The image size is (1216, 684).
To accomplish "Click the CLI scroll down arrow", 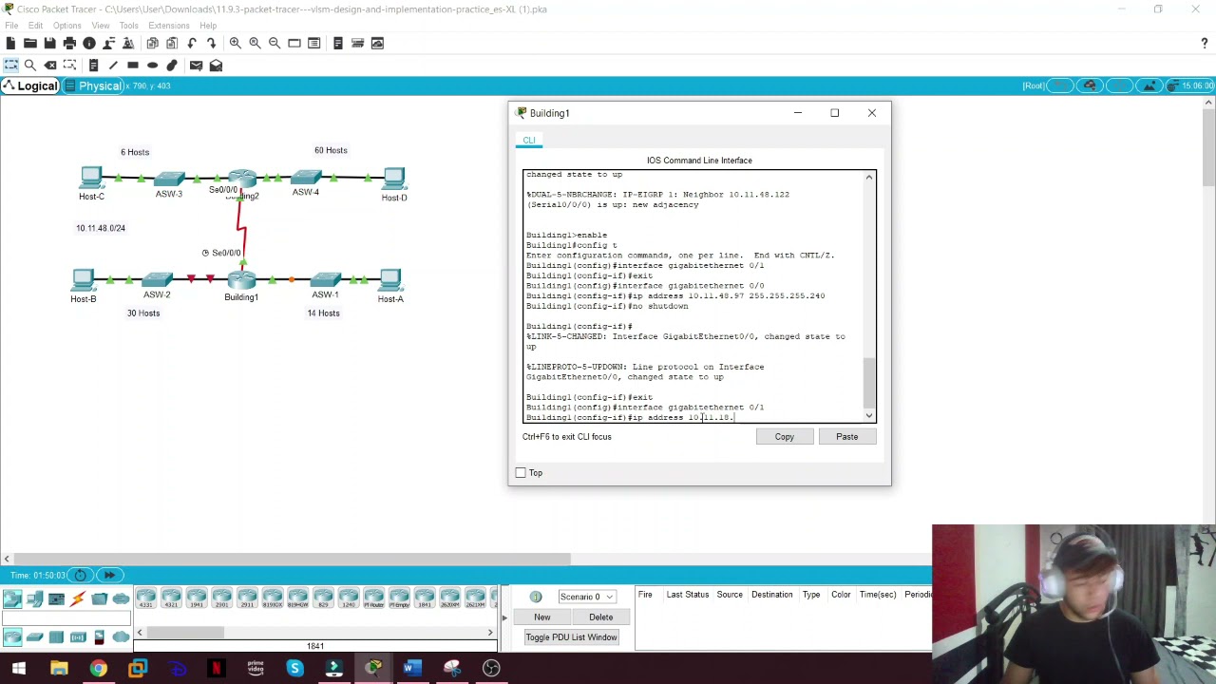I will pos(868,416).
